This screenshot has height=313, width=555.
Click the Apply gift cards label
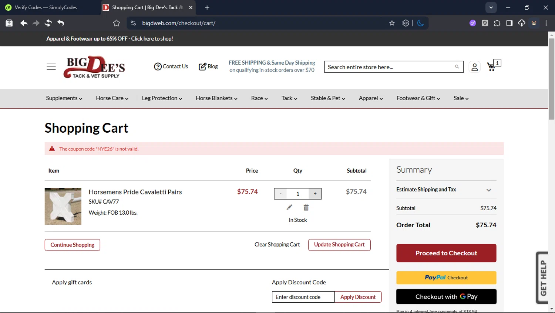[x=72, y=282]
